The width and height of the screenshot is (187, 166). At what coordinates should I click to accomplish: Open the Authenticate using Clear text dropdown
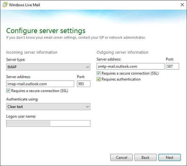(48, 106)
